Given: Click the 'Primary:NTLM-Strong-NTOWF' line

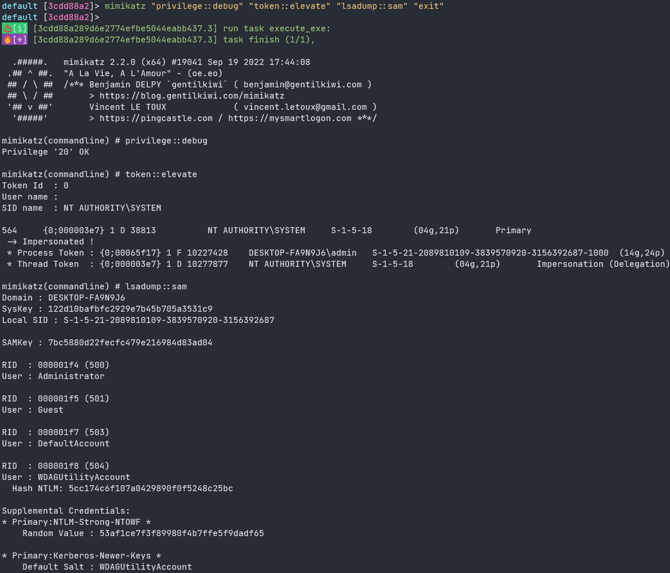Looking at the screenshot, I should 76,522.
